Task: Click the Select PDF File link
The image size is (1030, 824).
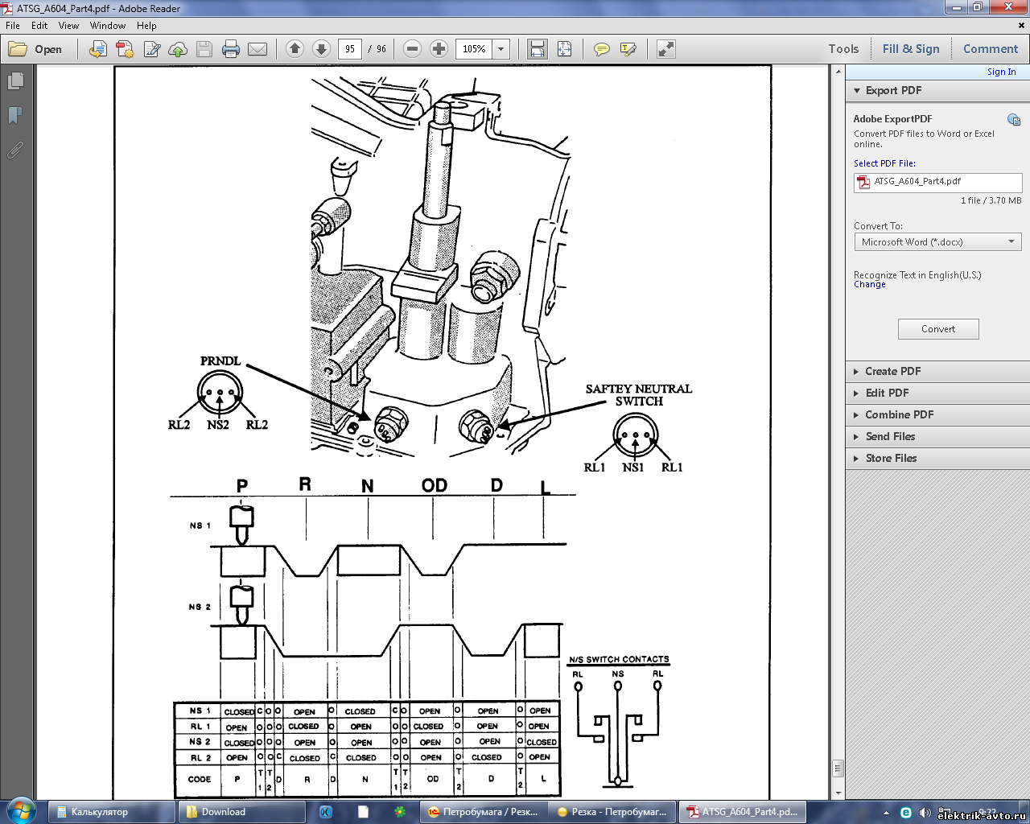Action: (884, 163)
